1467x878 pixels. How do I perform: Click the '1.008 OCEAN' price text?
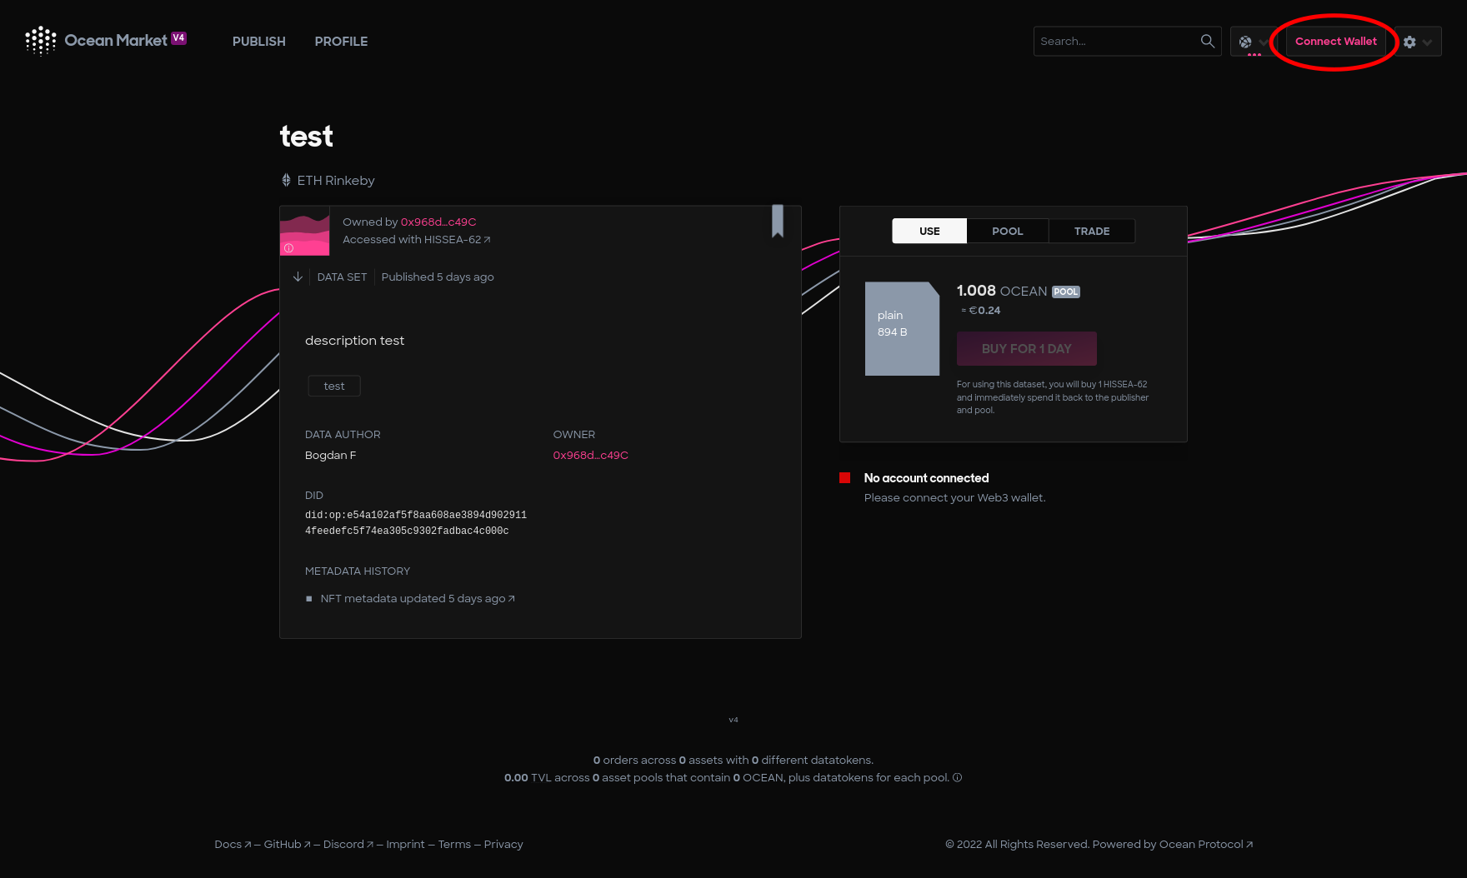[1001, 291]
